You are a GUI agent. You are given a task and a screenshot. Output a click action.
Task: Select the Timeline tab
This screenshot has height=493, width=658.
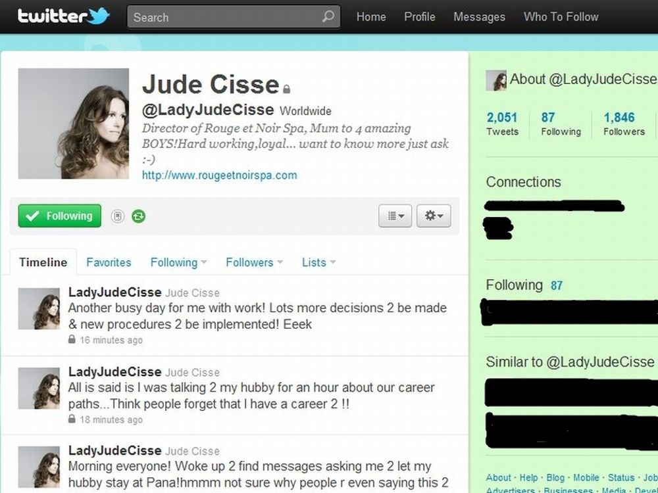tap(43, 262)
